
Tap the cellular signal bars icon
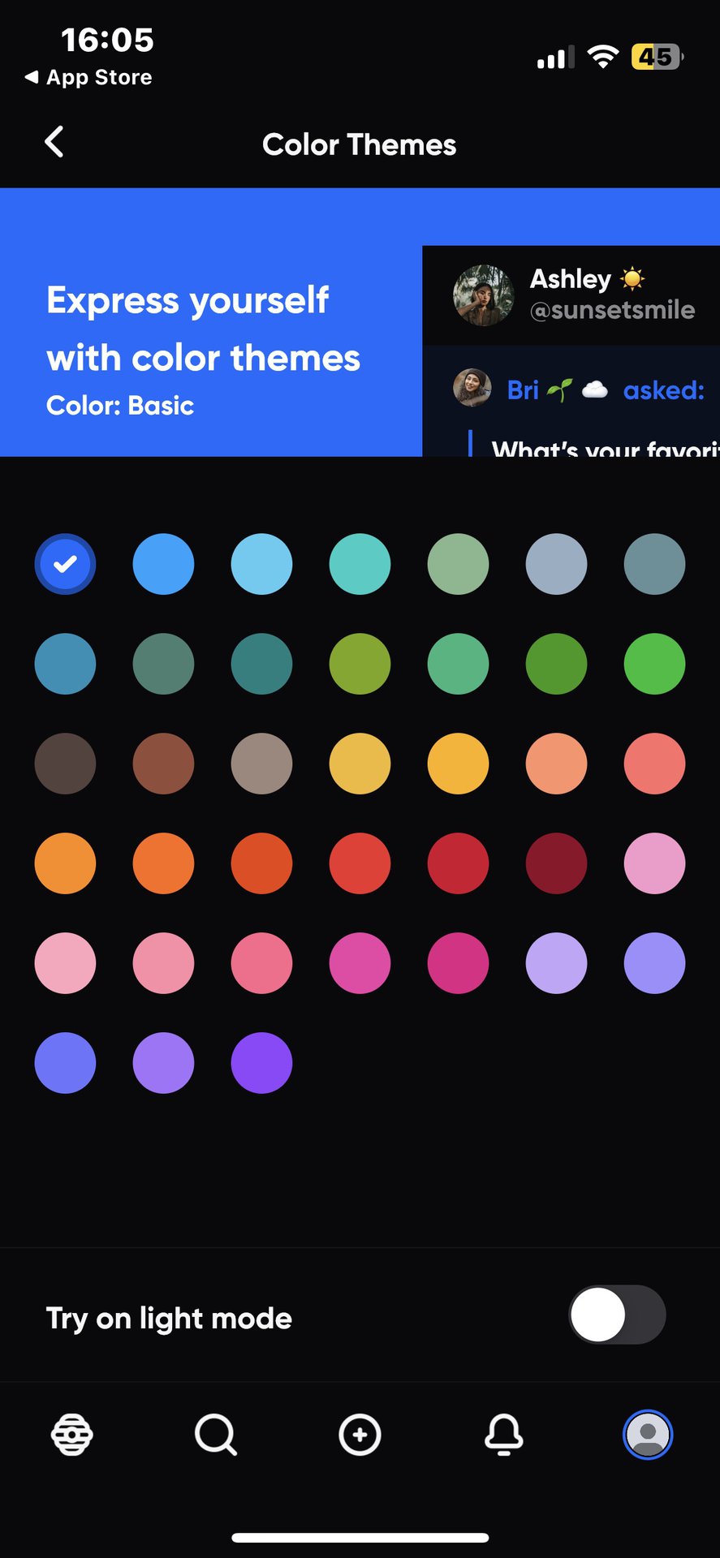click(556, 58)
